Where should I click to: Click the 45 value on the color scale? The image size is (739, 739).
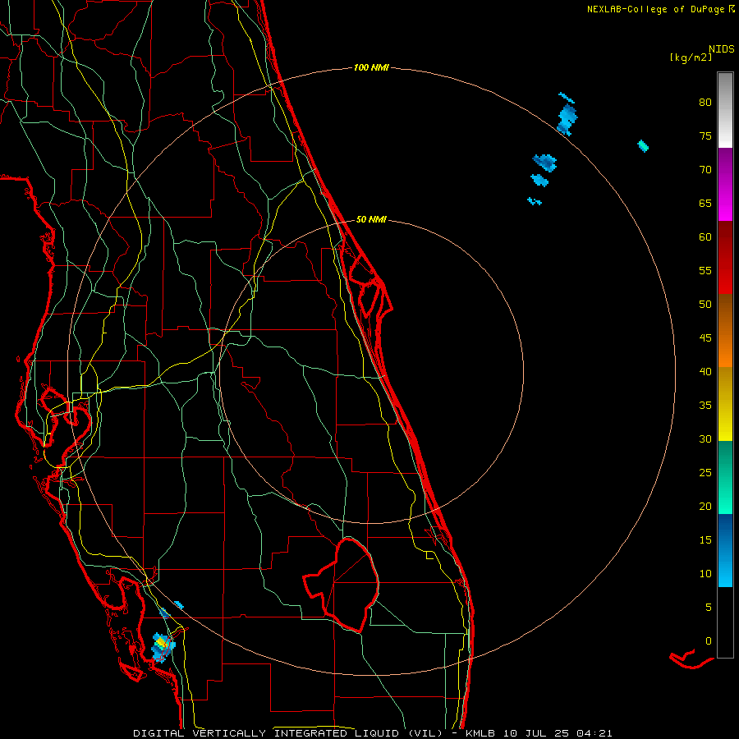pos(705,338)
